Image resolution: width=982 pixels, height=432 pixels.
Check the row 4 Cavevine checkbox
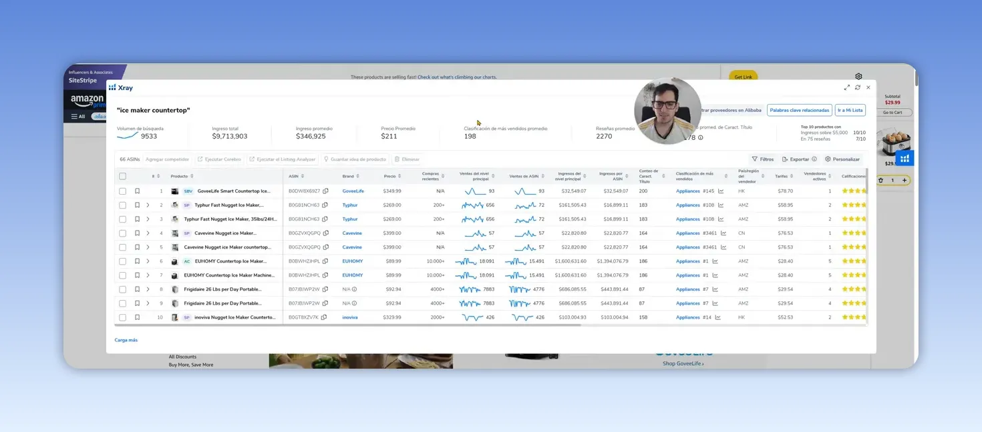[122, 233]
